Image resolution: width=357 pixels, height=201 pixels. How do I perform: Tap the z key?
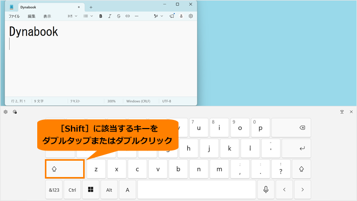tap(96, 169)
